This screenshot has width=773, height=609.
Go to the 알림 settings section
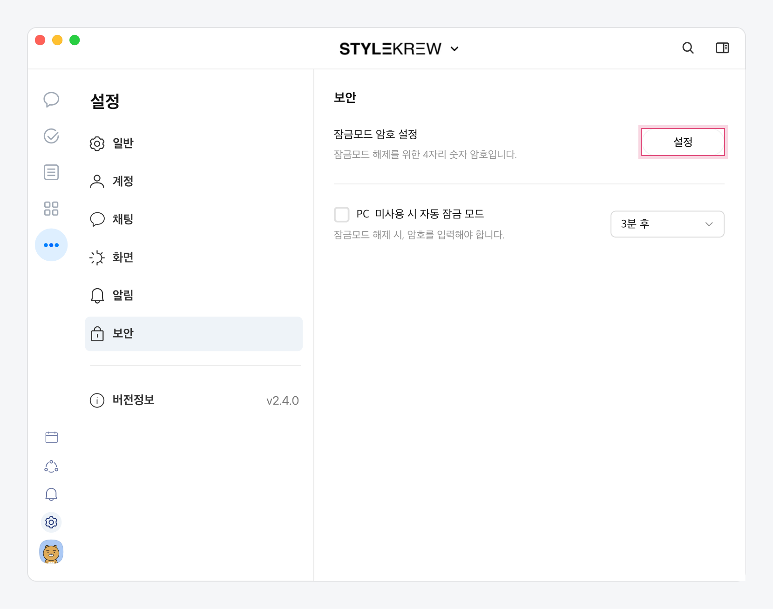coord(123,295)
